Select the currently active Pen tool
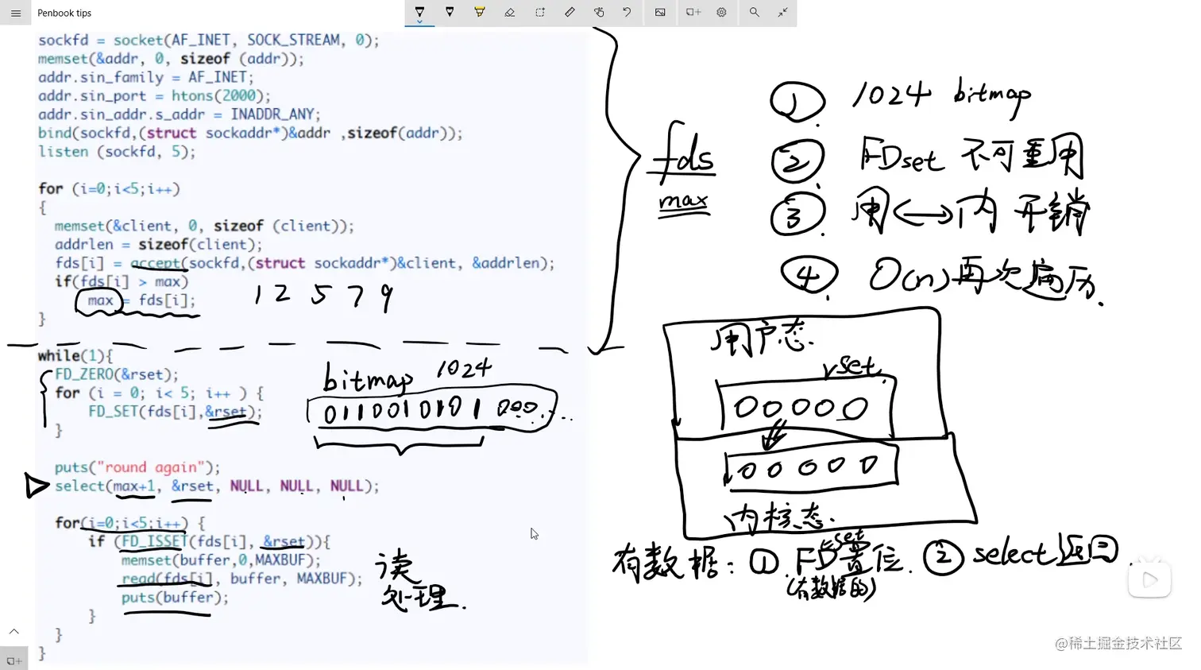 coord(419,11)
